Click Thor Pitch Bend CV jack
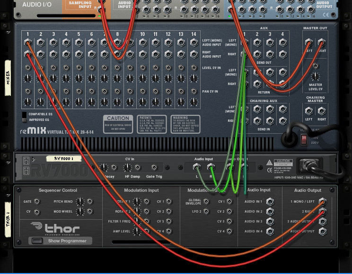352x274 pixels. coord(90,201)
